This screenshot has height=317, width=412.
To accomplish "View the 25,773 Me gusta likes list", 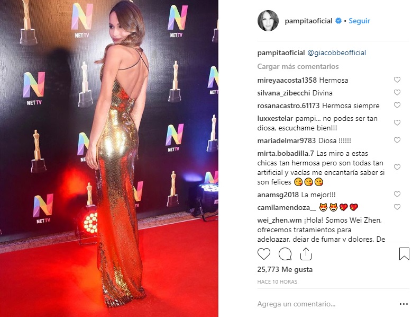I will click(x=285, y=270).
